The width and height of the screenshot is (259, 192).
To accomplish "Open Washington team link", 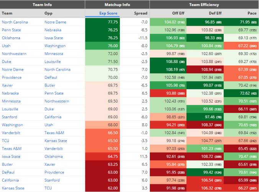I will pyautogui.click(x=12, y=125).
